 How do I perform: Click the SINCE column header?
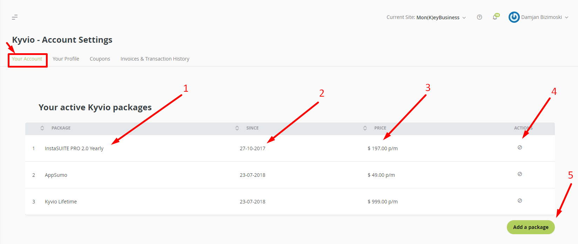[x=252, y=128]
